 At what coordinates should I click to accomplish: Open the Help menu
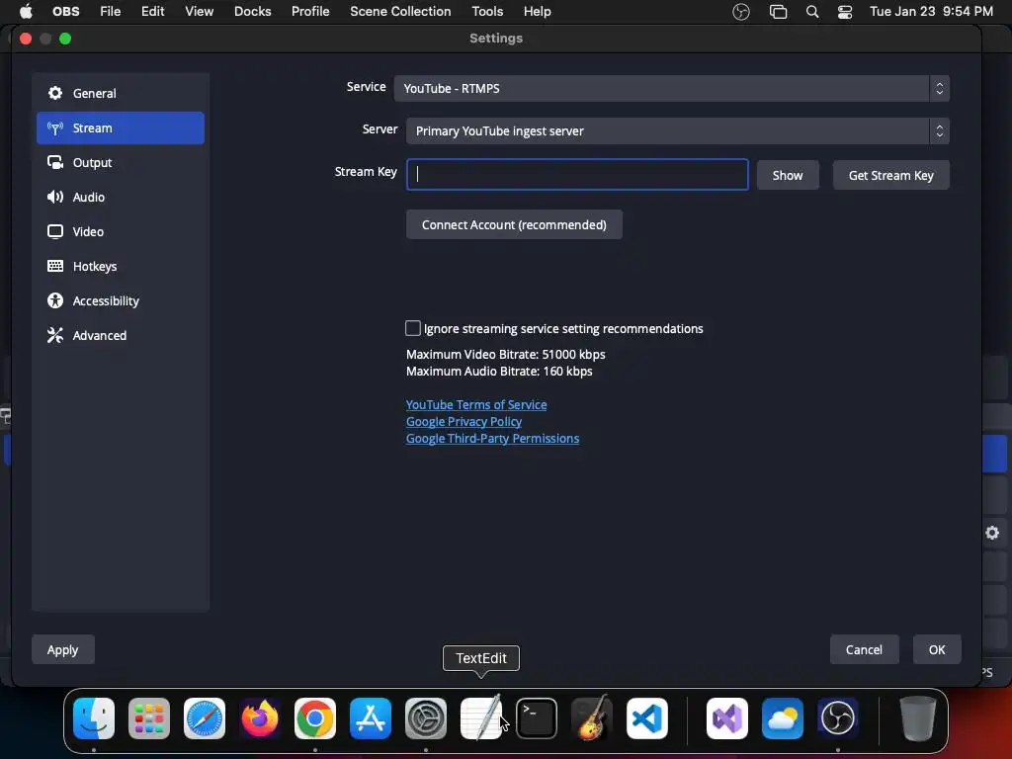point(537,12)
